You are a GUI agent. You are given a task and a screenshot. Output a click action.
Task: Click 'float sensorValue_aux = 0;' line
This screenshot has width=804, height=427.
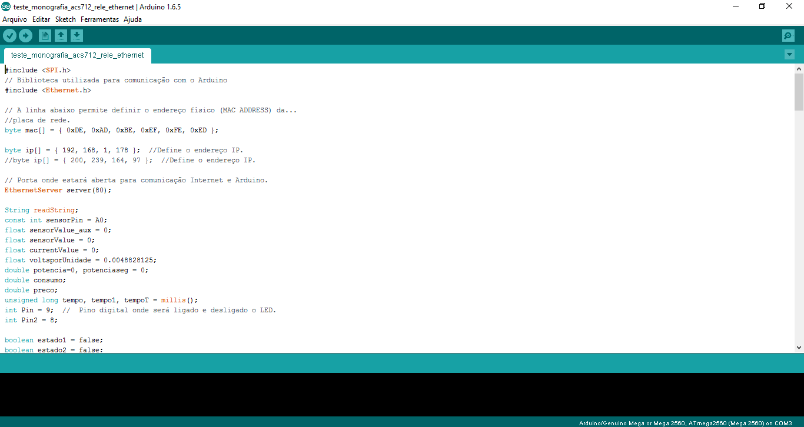click(58, 230)
